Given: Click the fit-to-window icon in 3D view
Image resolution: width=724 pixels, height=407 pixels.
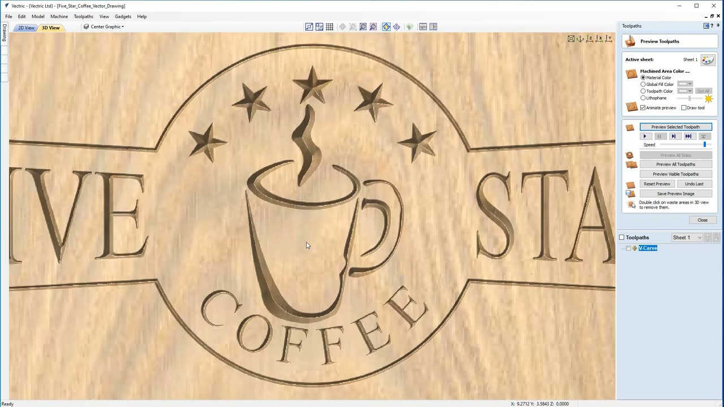Looking at the screenshot, I should tap(571, 38).
